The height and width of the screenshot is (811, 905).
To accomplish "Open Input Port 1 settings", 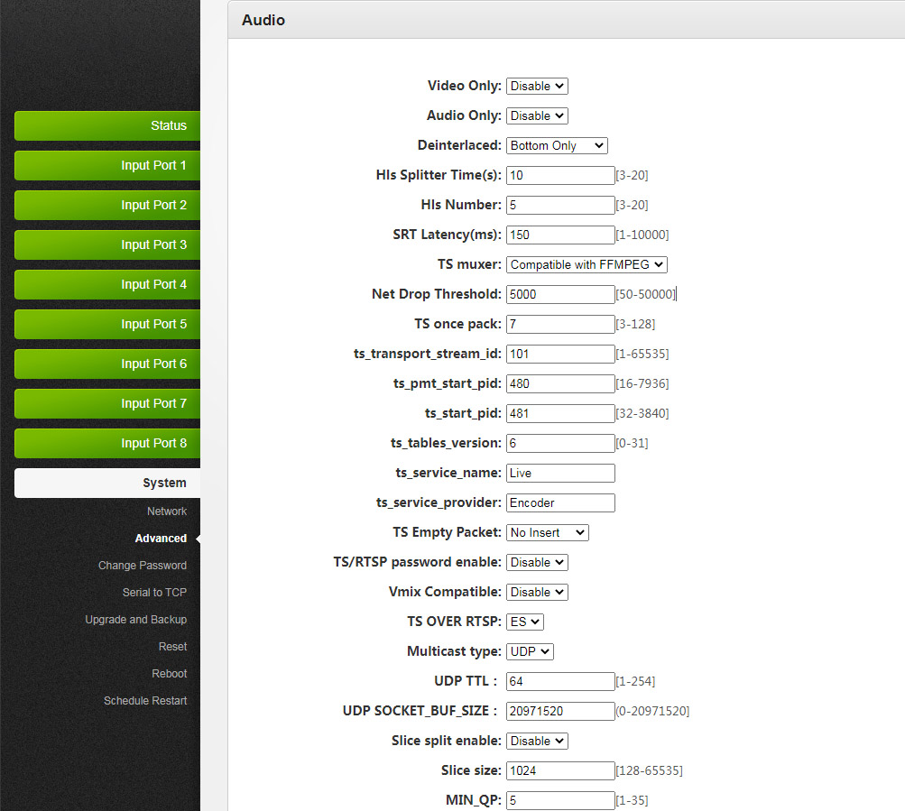I will coord(107,165).
